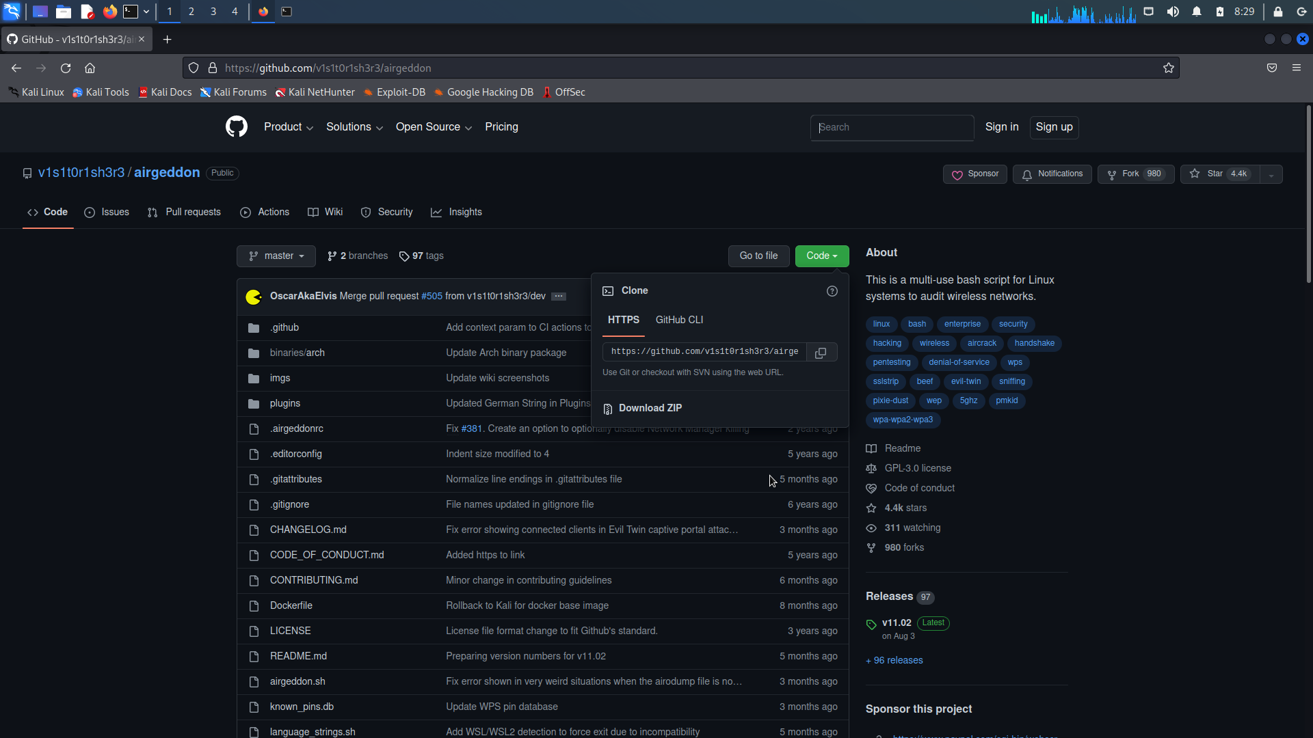Image resolution: width=1313 pixels, height=738 pixels.
Task: Launch file manager from top panel
Action: tap(64, 11)
